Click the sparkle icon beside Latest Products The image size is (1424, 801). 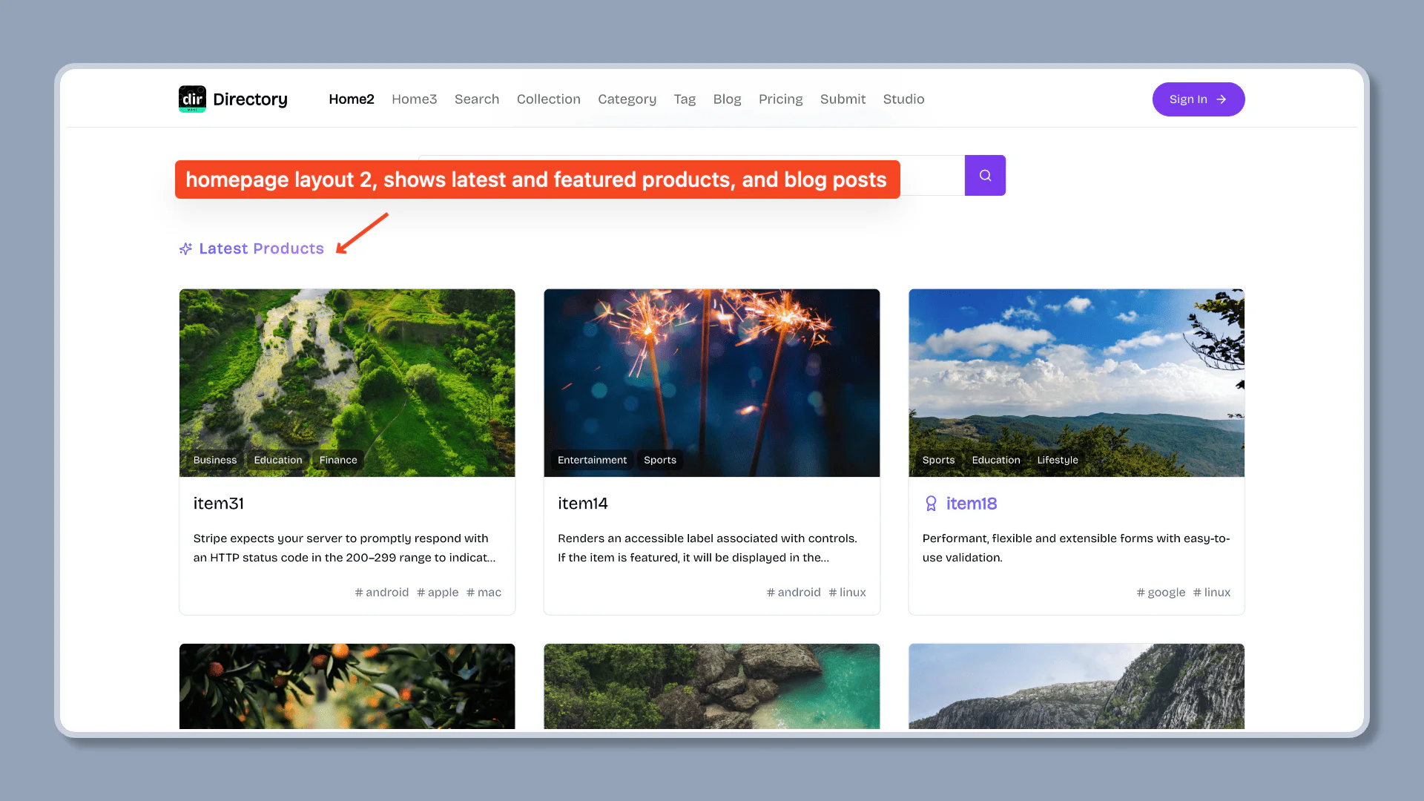185,248
